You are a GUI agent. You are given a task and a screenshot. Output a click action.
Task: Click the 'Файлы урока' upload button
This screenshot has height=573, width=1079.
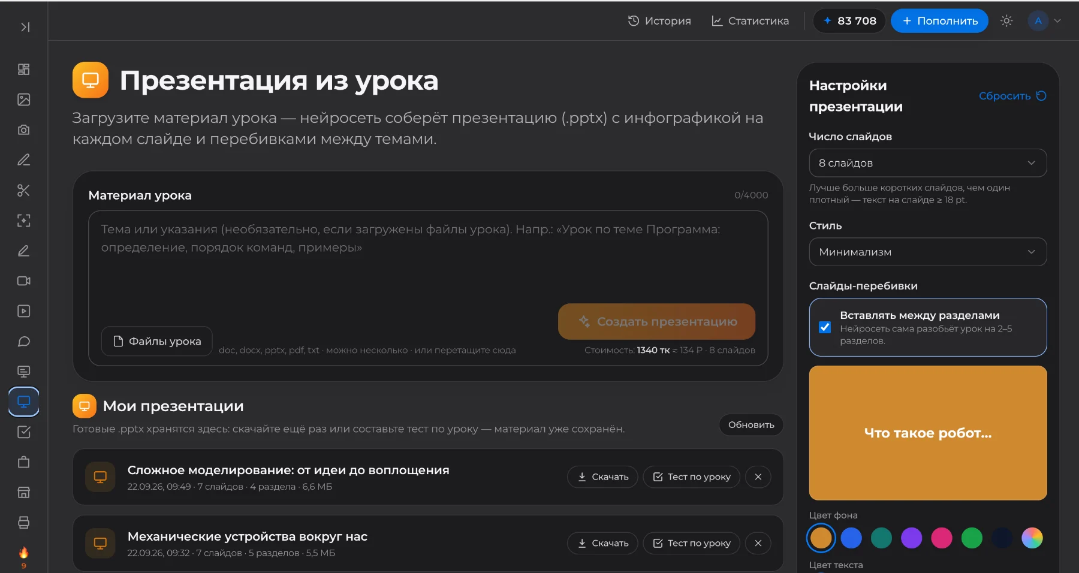coord(157,341)
